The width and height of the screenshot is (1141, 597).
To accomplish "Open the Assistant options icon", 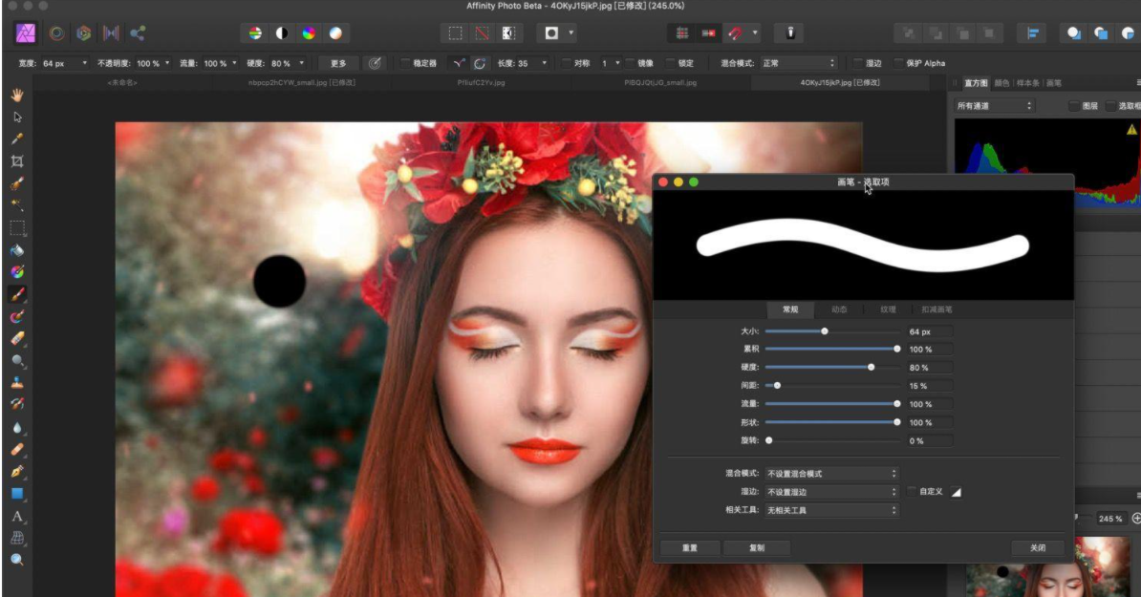I will 790,32.
